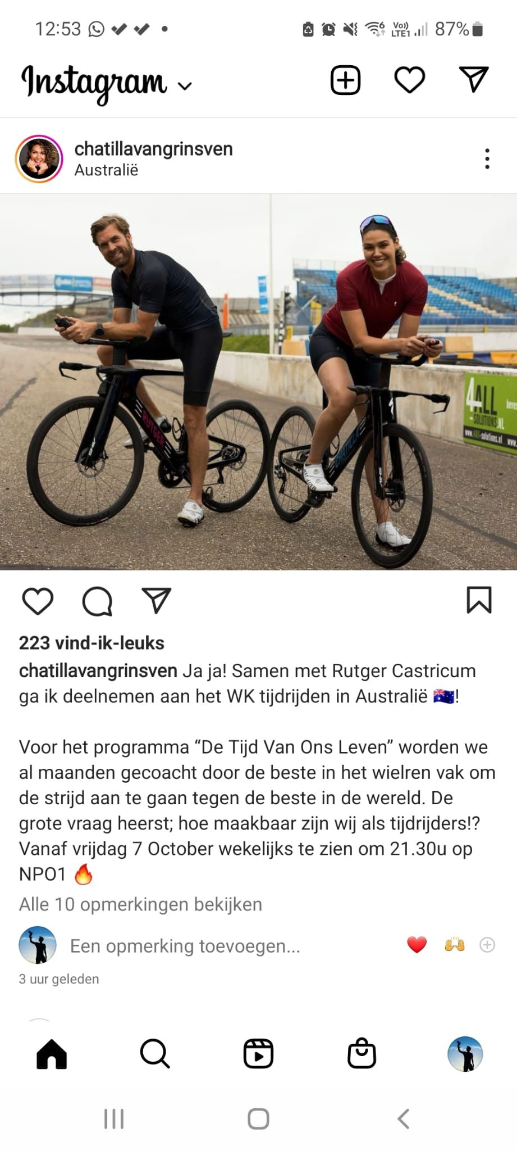Open direct messages paper plane icon
Viewport: 517px width, 1151px height.
click(x=474, y=79)
